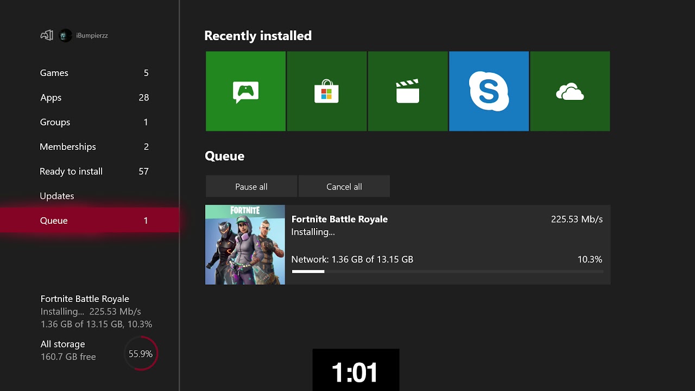Click the 'Recently installed' heading

tap(258, 36)
